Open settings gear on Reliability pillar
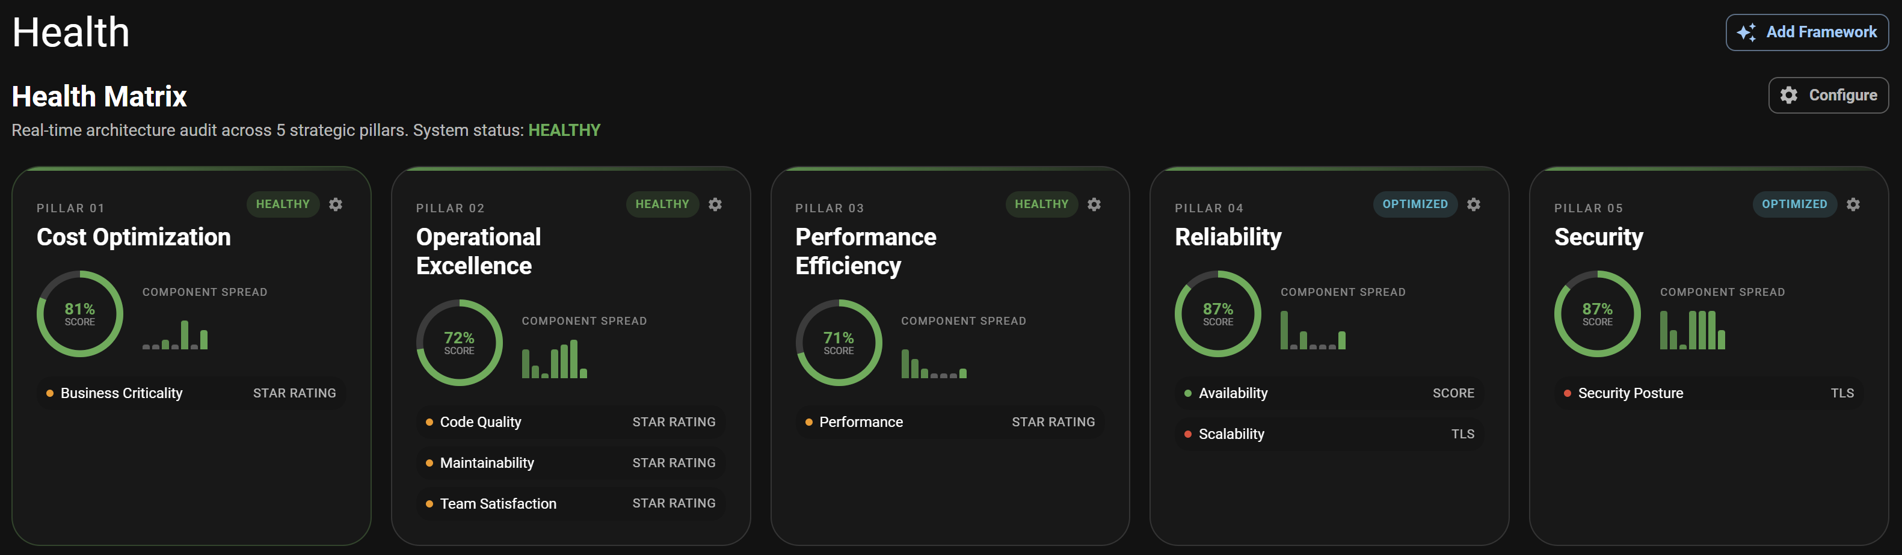 pos(1473,204)
